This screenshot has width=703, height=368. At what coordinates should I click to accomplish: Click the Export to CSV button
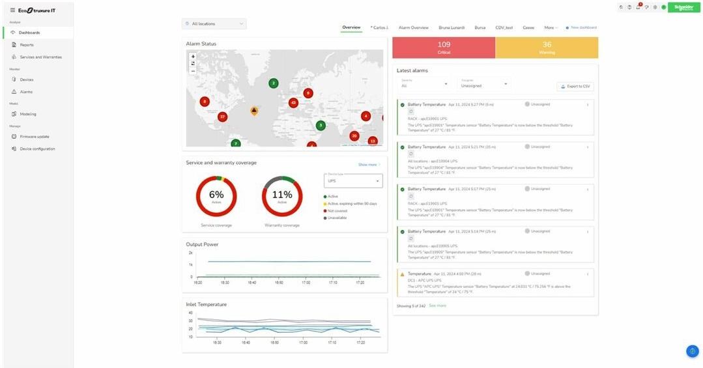tap(575, 86)
